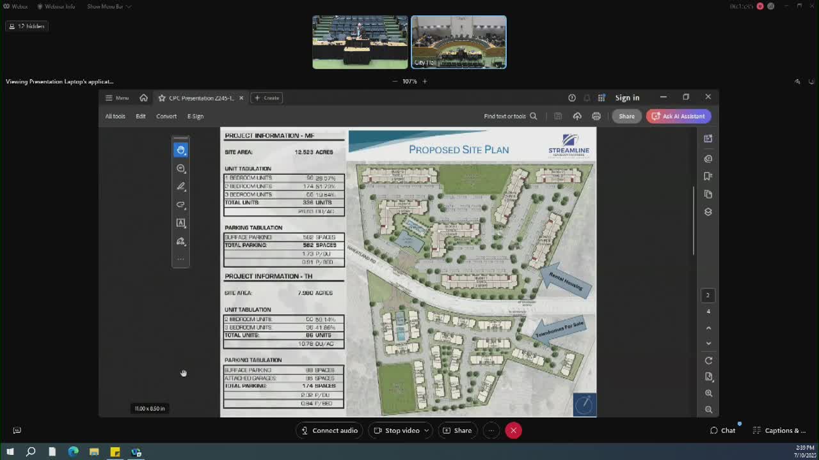This screenshot has height=460, width=819.
Task: Open Ask AI Assistant
Action: (678, 116)
